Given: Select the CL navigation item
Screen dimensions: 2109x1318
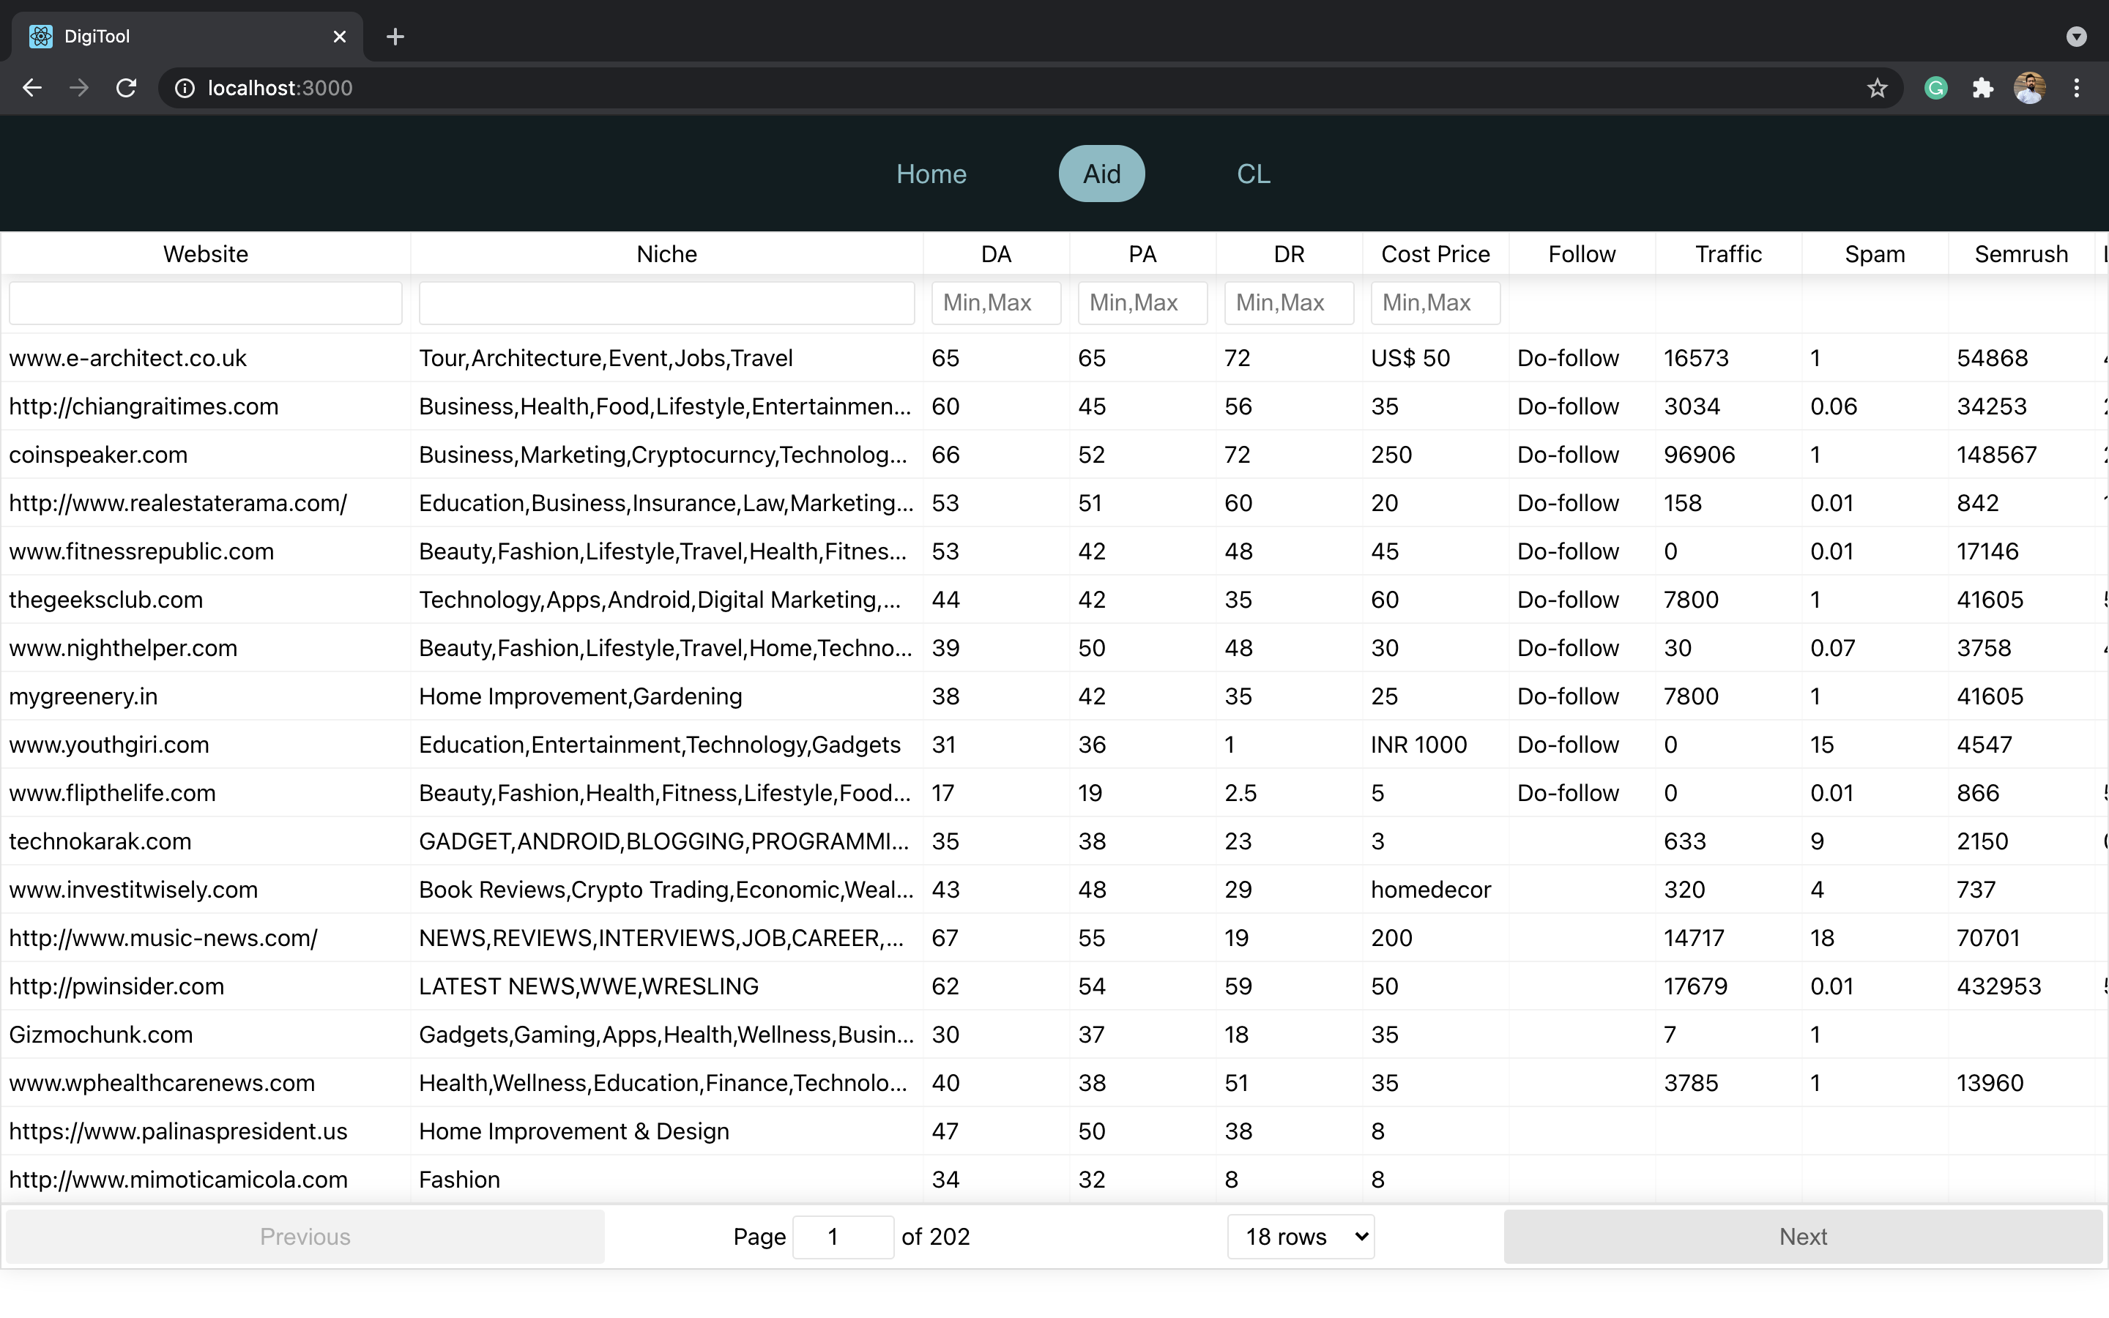Looking at the screenshot, I should coord(1253,174).
